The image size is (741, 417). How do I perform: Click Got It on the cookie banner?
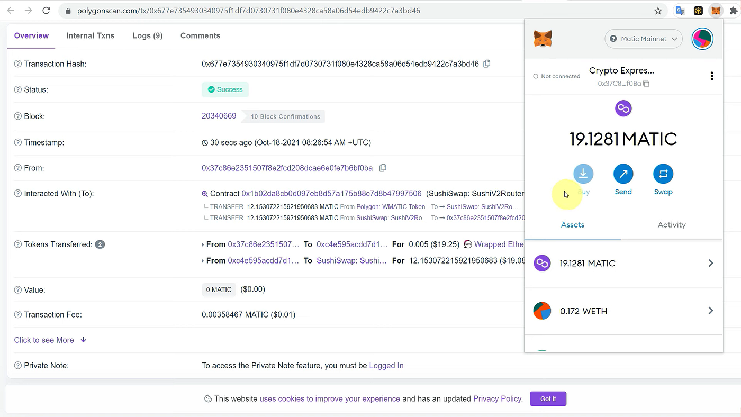tap(548, 398)
